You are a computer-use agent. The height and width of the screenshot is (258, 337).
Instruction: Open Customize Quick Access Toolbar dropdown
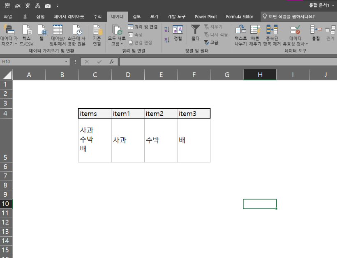[58, 6]
